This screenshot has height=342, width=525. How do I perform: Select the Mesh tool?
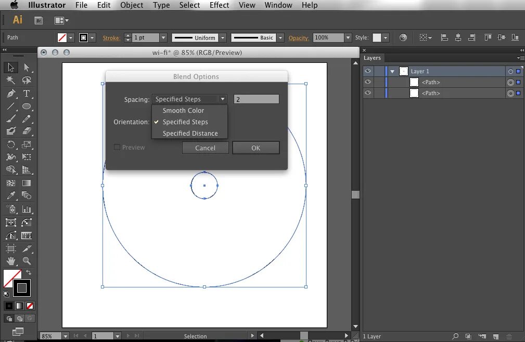(11, 183)
